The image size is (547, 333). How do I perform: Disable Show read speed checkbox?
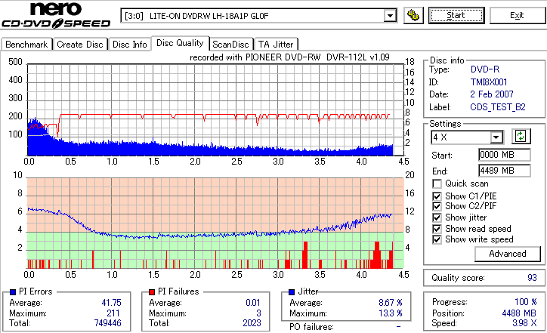tap(437, 229)
